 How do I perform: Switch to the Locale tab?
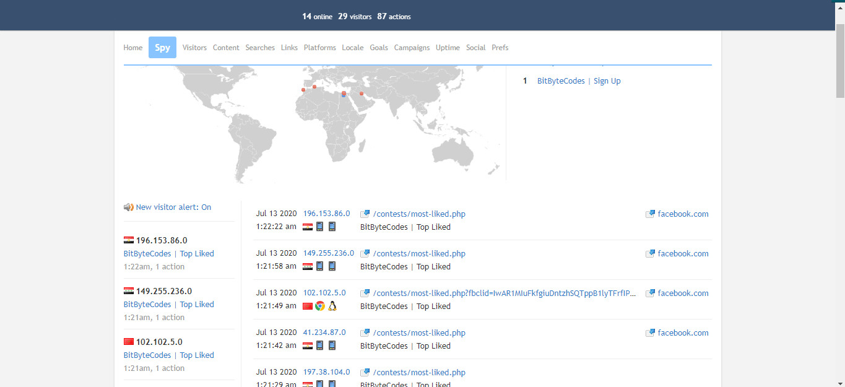coord(352,47)
